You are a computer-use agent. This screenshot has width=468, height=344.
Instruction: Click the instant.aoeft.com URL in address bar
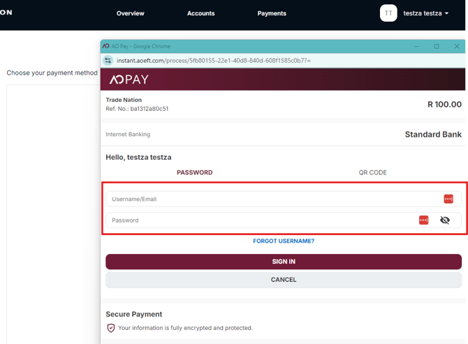(214, 61)
